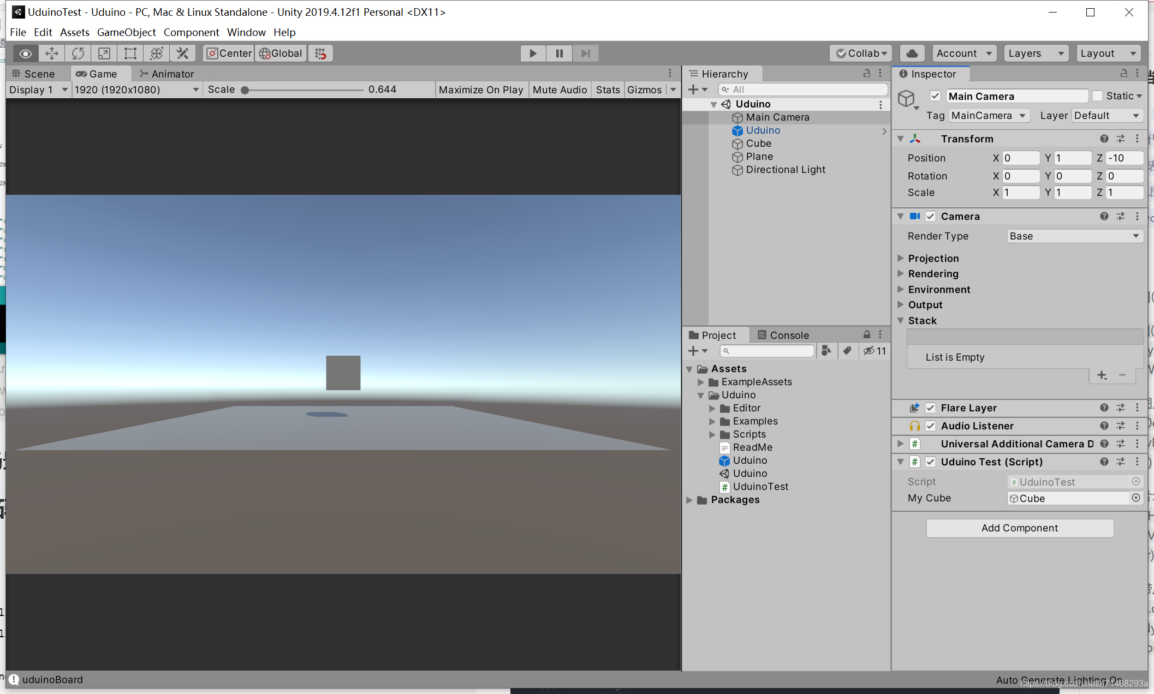Uncheck the Audio Listener component
This screenshot has height=694, width=1154.
coord(931,426)
